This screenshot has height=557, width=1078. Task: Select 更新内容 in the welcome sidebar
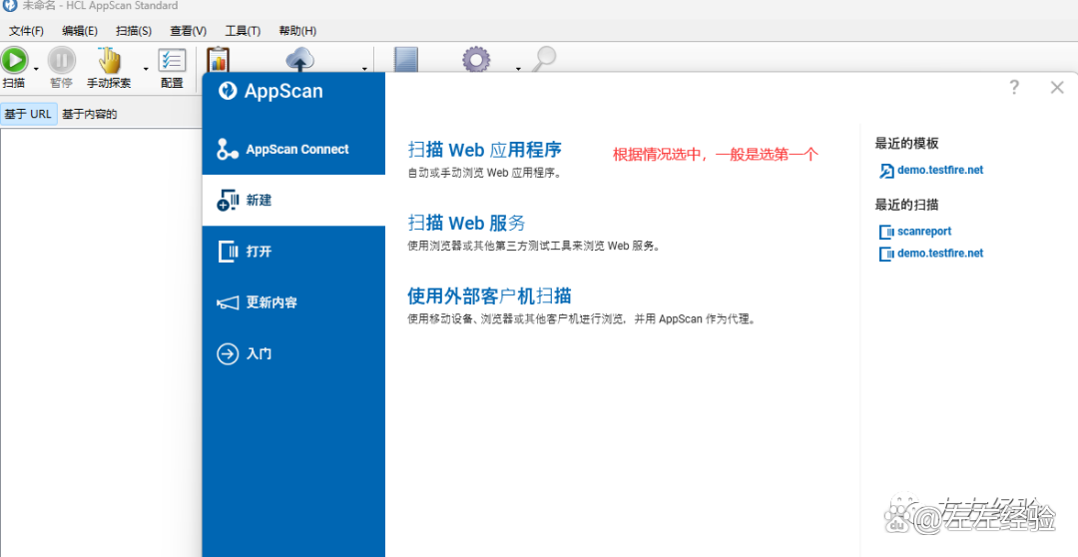tap(293, 302)
